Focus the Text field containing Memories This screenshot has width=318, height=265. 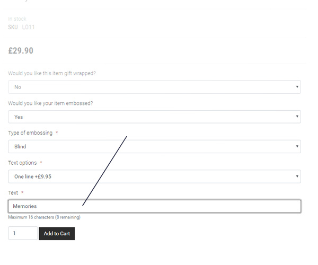pos(154,206)
